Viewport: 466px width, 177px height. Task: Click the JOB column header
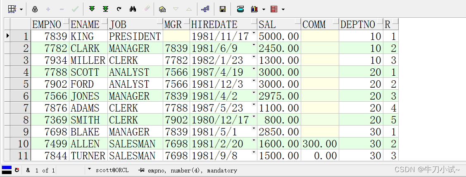[136, 24]
